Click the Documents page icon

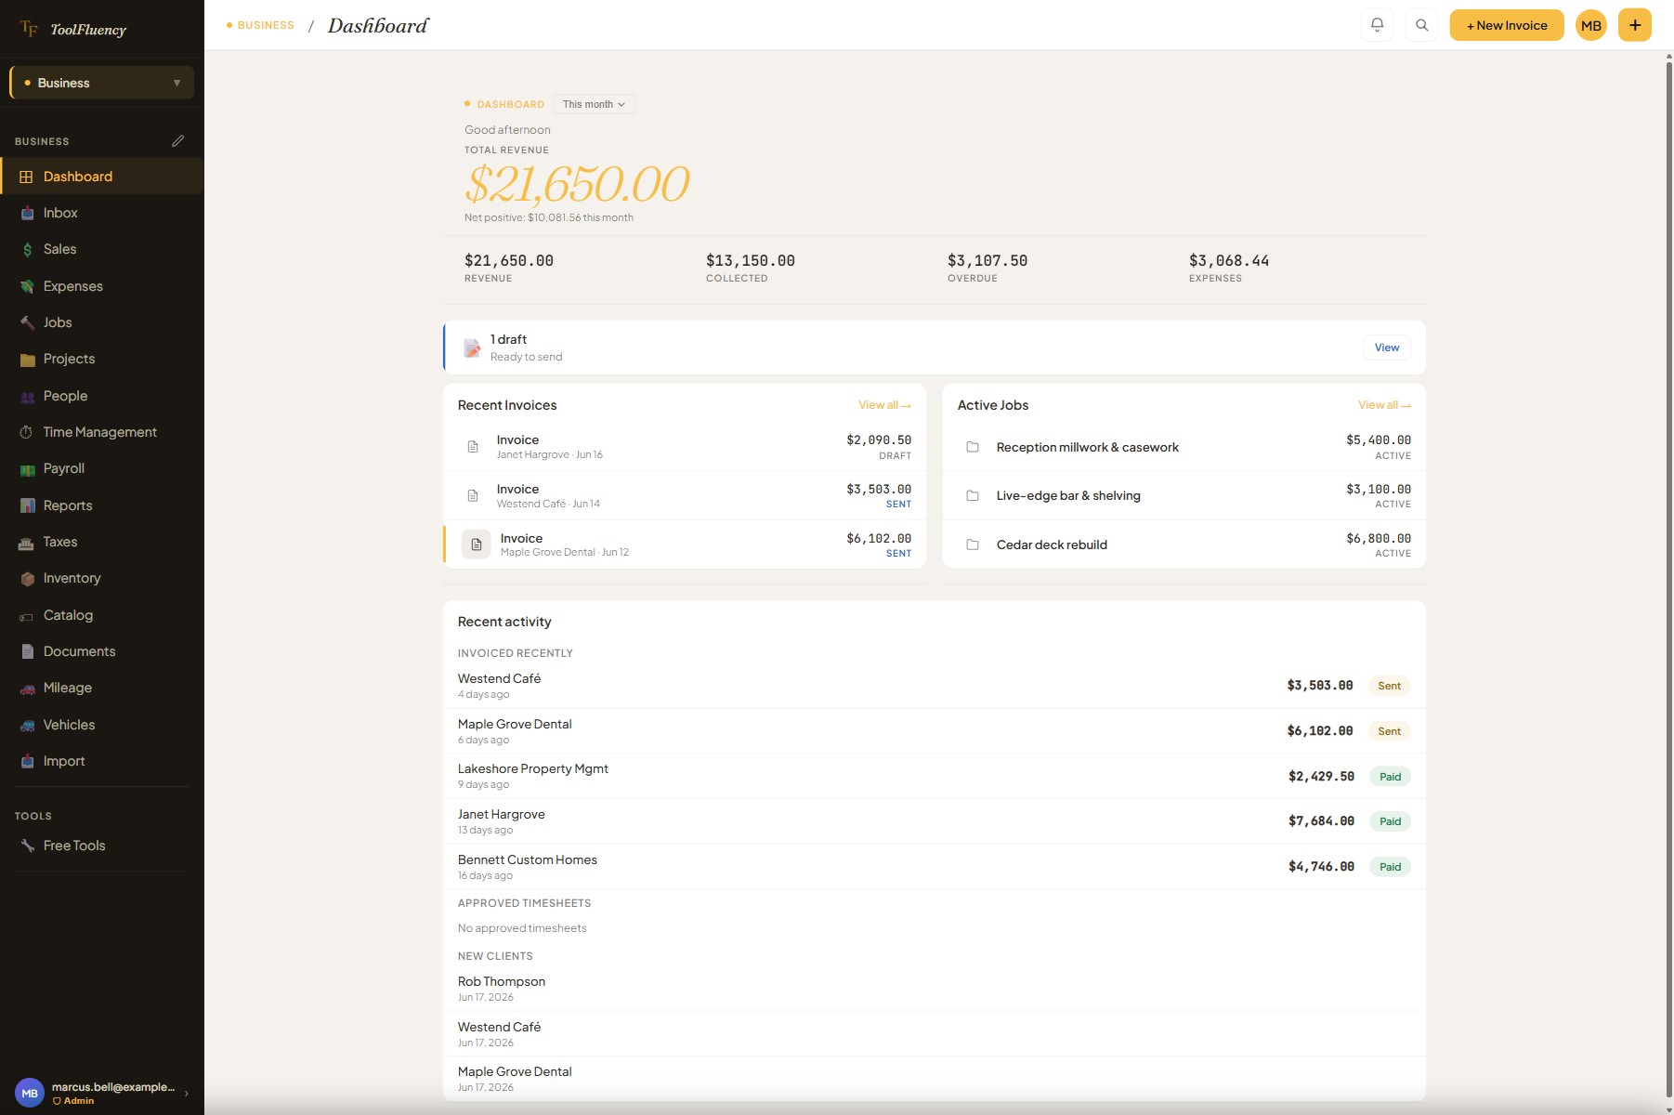(x=27, y=651)
